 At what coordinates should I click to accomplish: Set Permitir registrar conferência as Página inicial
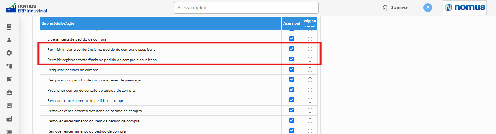pyautogui.click(x=310, y=59)
